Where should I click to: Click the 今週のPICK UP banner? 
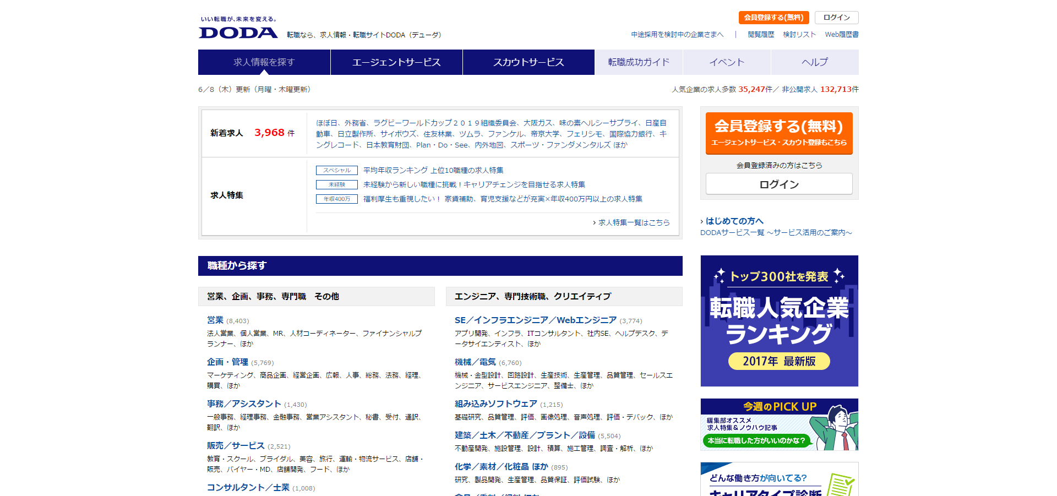[778, 424]
